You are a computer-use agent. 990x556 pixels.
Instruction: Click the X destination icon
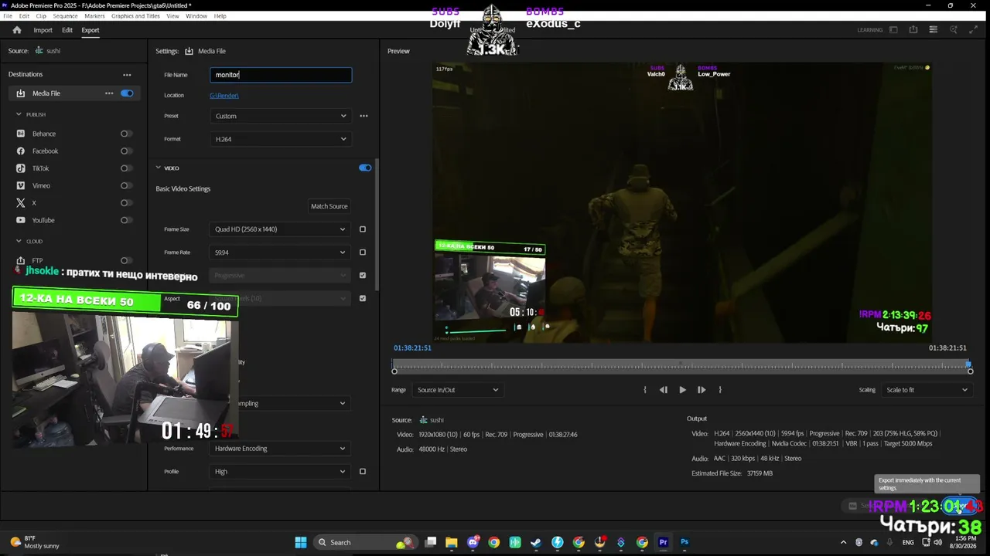(x=21, y=203)
